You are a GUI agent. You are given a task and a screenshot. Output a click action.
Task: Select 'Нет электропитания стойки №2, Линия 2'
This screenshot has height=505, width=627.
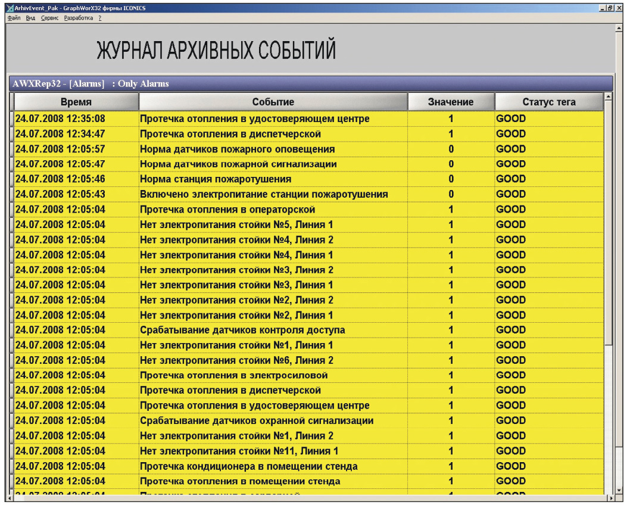click(x=236, y=300)
